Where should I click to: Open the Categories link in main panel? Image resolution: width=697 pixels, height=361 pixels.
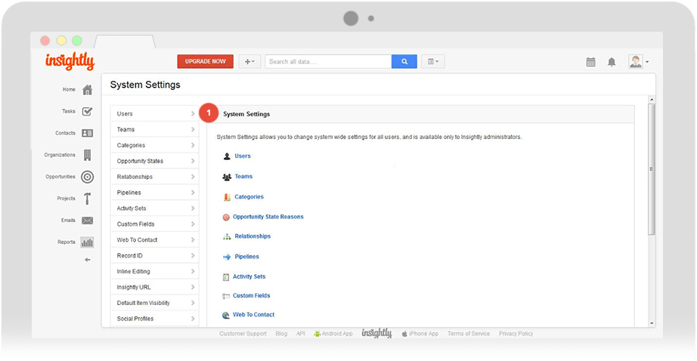coord(249,197)
